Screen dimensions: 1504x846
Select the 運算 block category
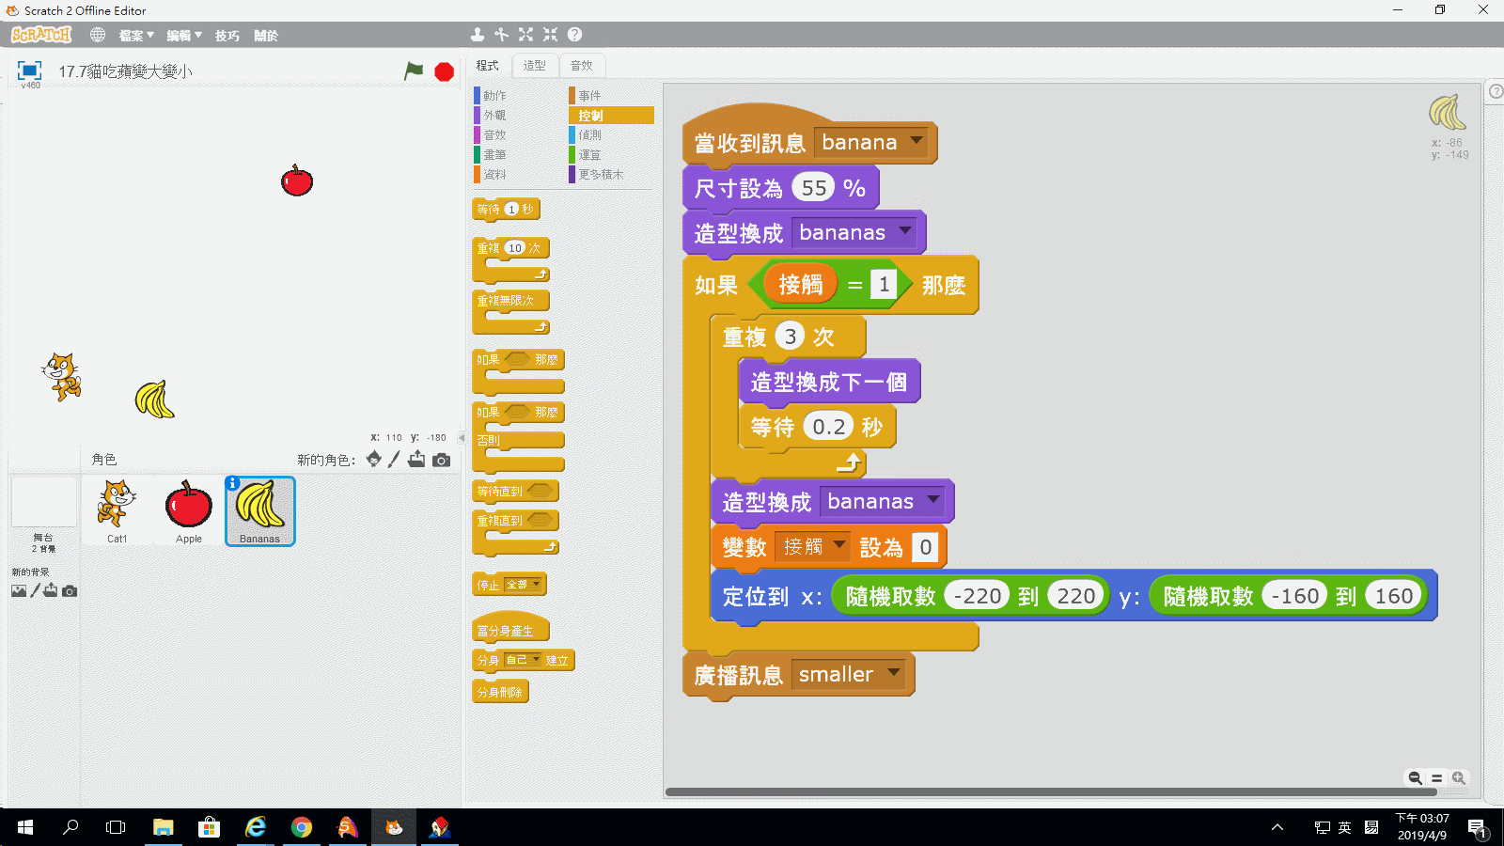[610, 155]
